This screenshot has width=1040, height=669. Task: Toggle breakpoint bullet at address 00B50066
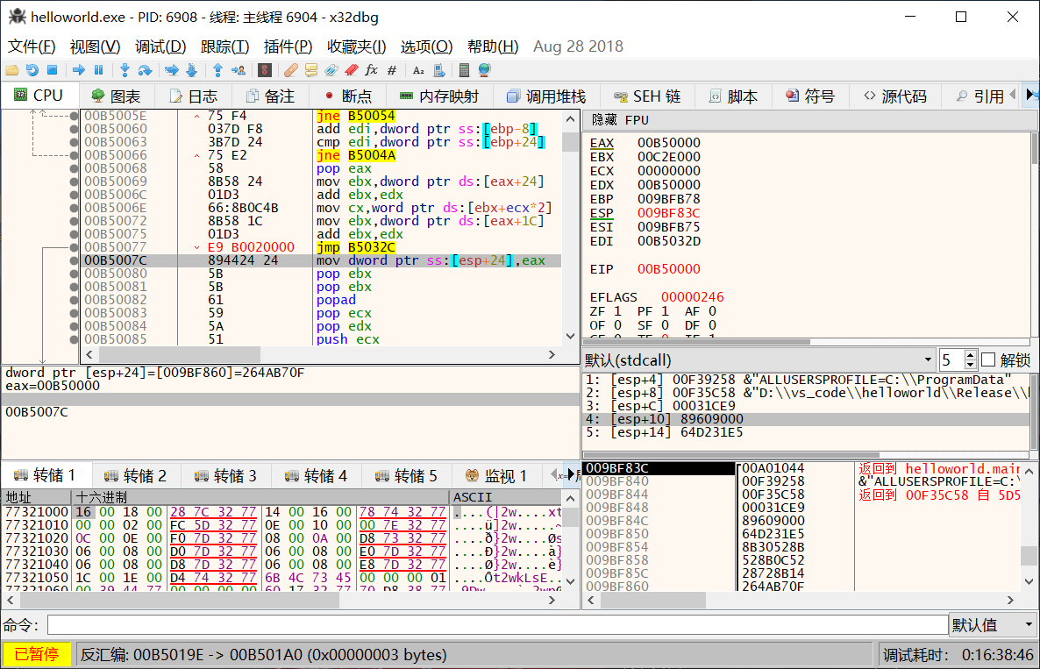[x=74, y=155]
